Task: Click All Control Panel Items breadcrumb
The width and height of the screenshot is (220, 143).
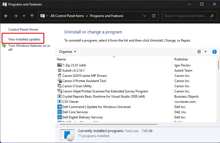Action: pos(67,16)
